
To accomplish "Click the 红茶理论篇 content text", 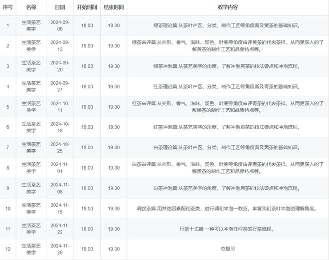I will pyautogui.click(x=227, y=87).
